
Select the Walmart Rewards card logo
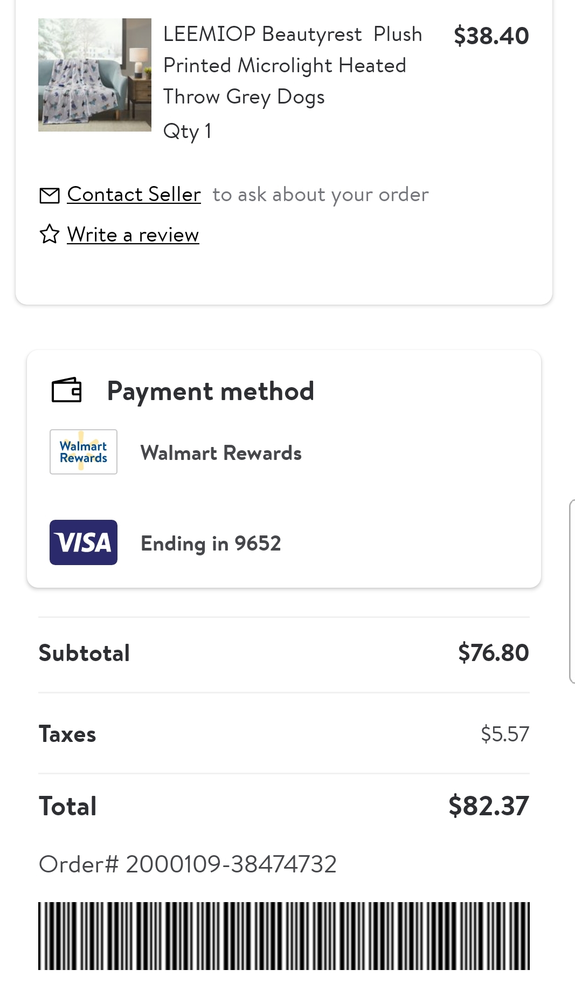tap(84, 452)
